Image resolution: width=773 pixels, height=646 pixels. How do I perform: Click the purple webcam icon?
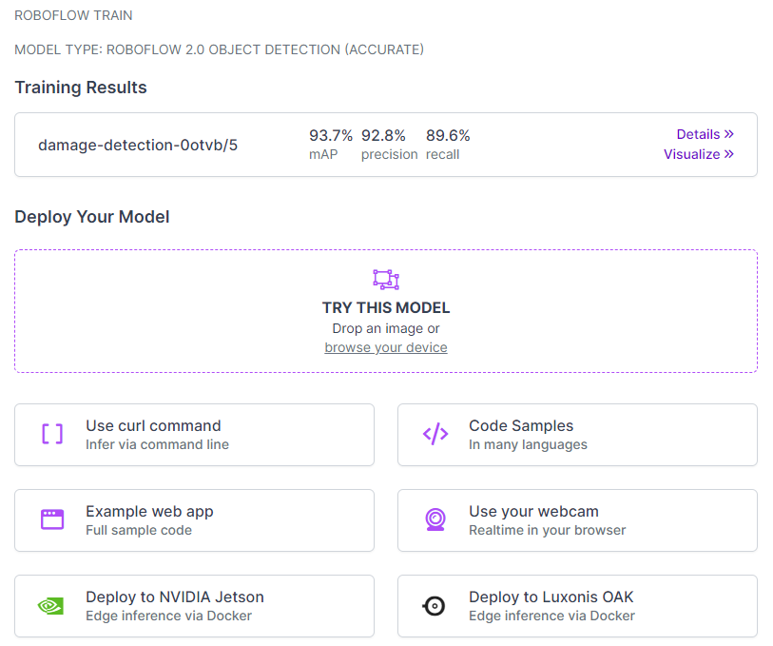click(x=435, y=519)
